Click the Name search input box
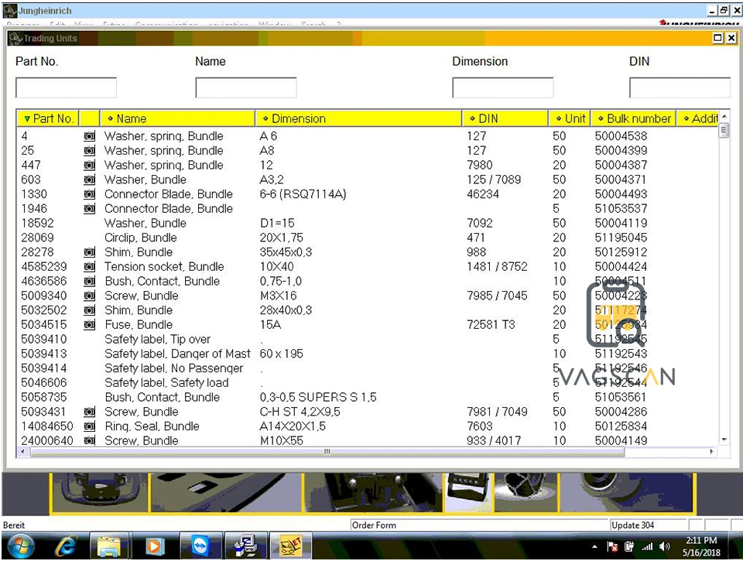This screenshot has height=561, width=743. [x=246, y=88]
